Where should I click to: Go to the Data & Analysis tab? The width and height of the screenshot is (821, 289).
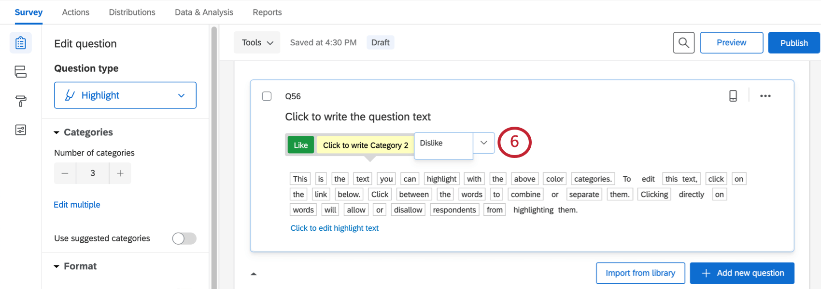pyautogui.click(x=204, y=12)
